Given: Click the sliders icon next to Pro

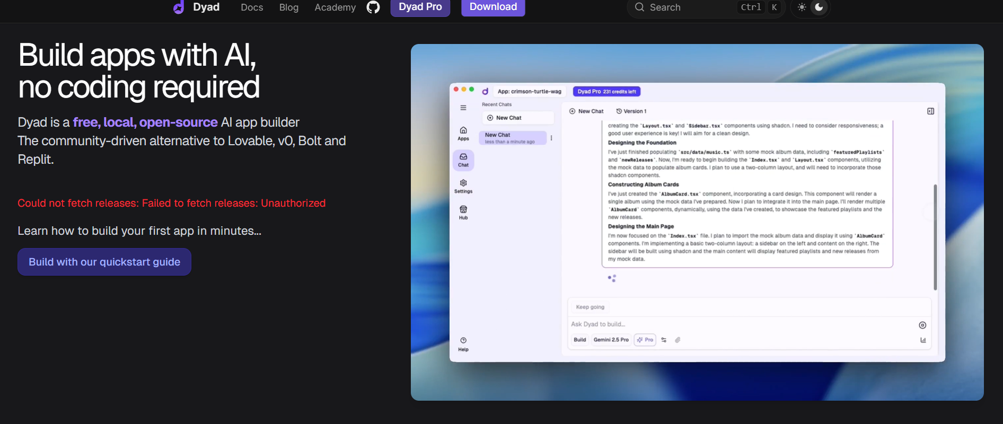Looking at the screenshot, I should [664, 340].
